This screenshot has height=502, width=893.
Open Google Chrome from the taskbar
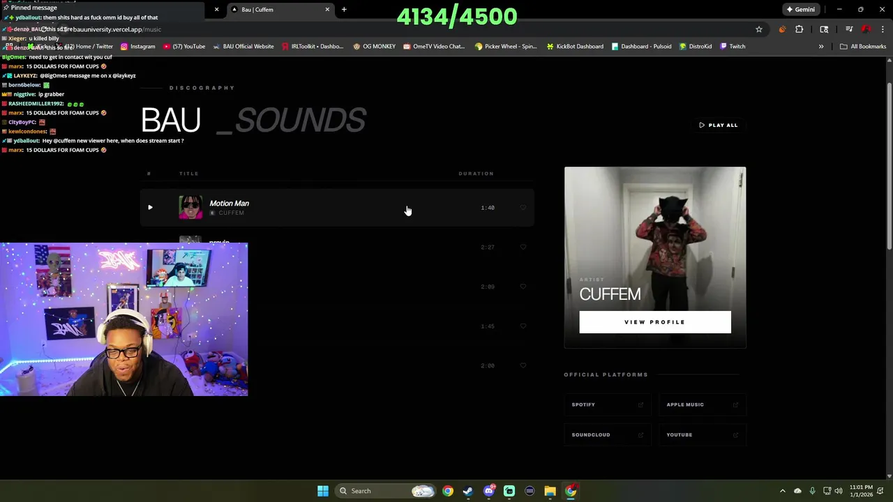(448, 491)
